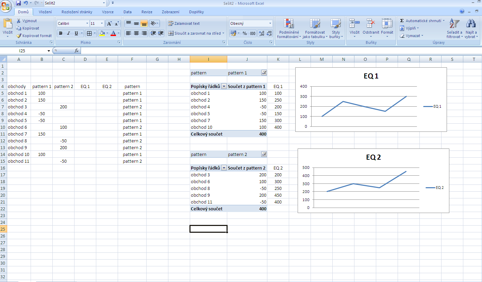
Task: Click the Save icon in quick access toolbar
Action: coord(18,3)
